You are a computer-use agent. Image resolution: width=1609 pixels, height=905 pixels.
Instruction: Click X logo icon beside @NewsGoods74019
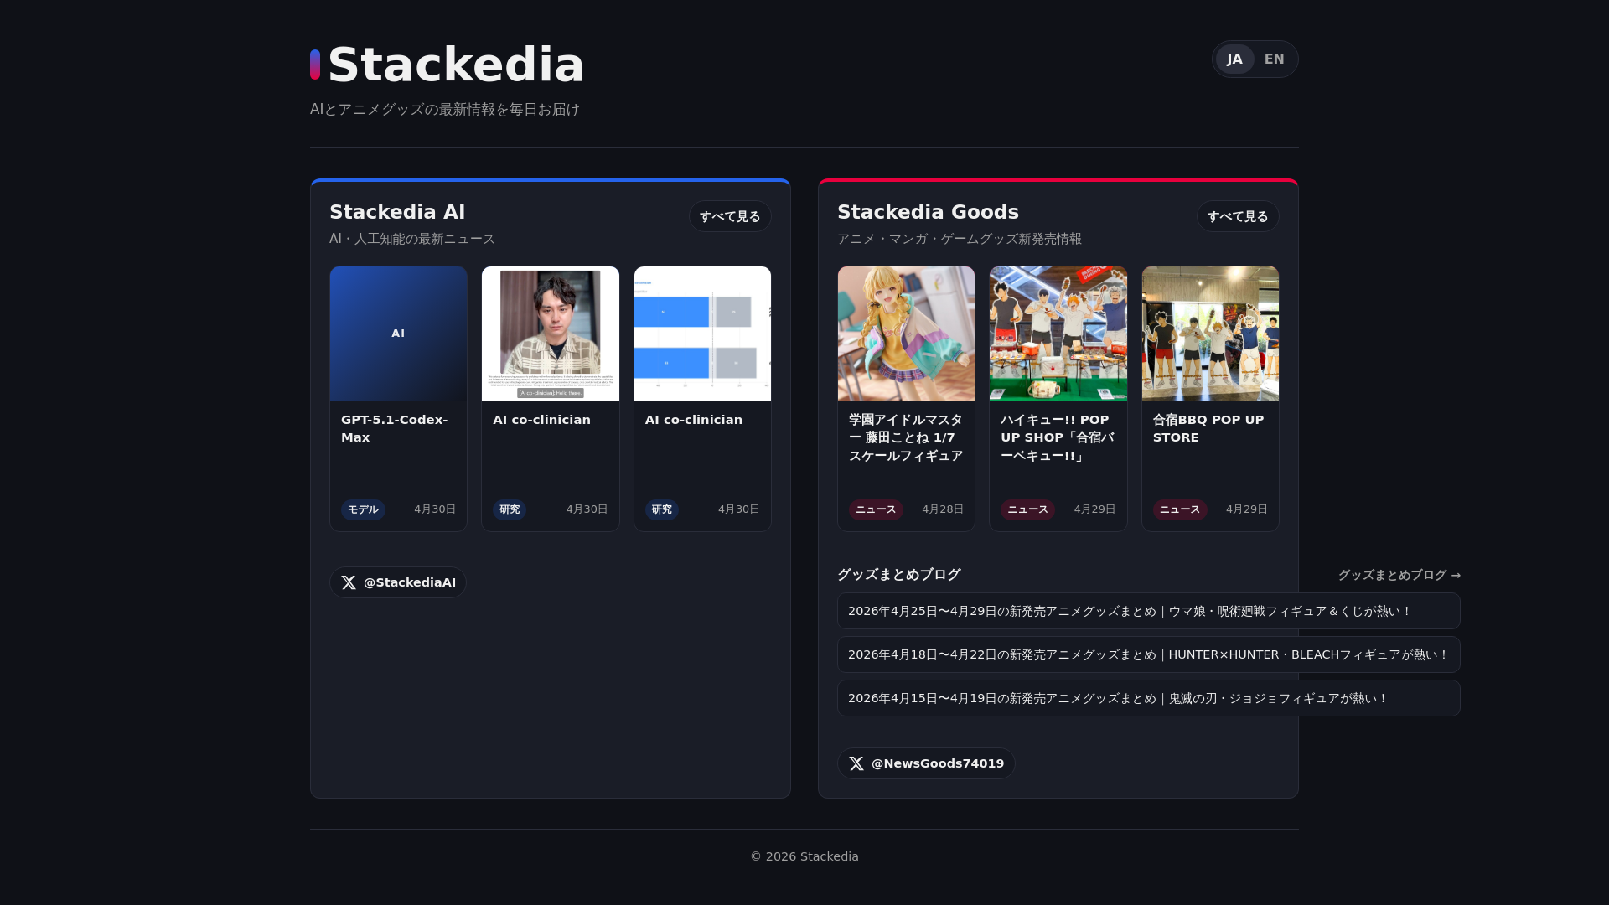click(856, 763)
